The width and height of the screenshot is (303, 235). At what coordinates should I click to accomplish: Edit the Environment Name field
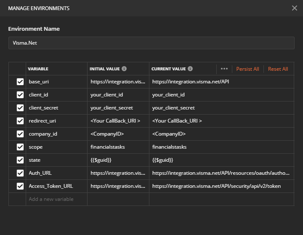click(151, 43)
